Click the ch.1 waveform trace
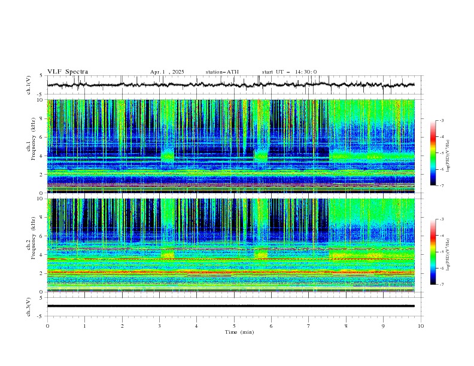 click(x=230, y=85)
